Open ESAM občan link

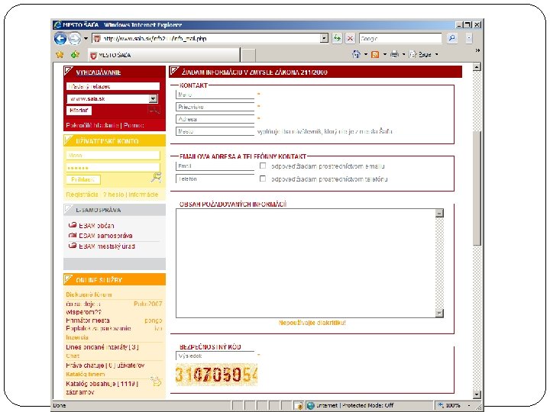(x=96, y=226)
